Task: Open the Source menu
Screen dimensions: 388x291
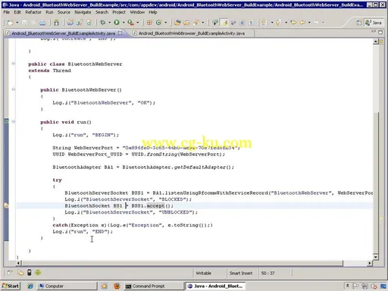Action: pyautogui.click(x=64, y=12)
